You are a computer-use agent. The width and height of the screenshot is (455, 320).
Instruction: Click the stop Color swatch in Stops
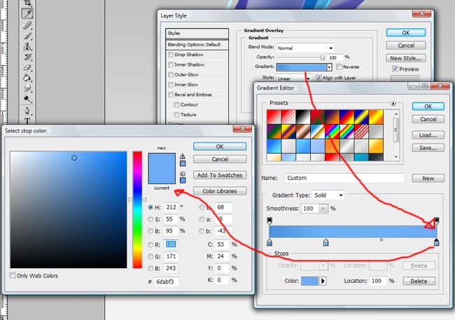click(x=309, y=281)
